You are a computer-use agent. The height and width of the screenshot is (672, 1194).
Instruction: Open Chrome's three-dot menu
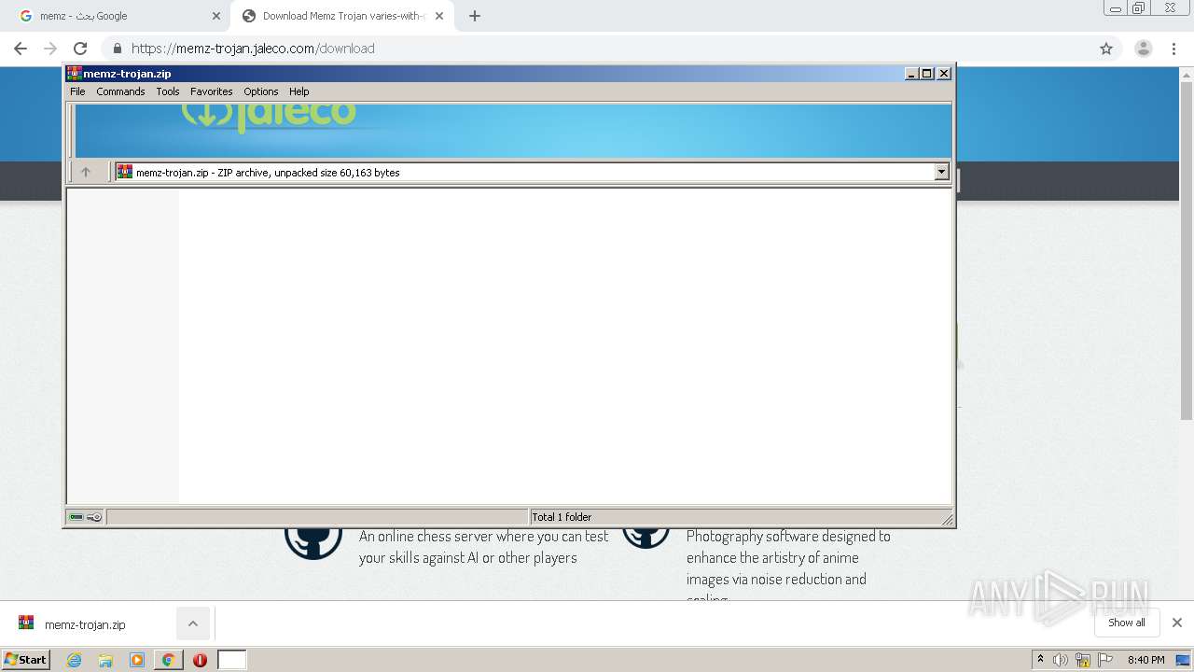1173,49
